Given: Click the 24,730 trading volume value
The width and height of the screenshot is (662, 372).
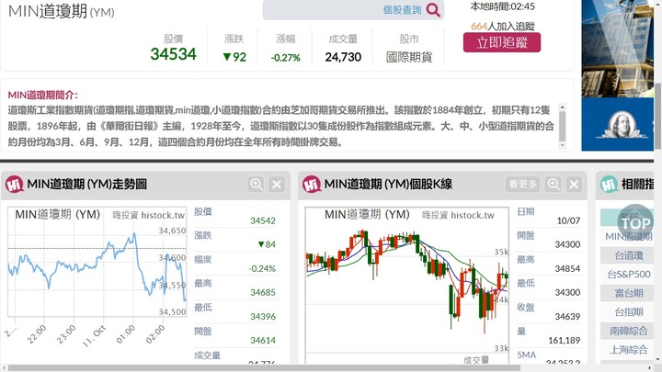Looking at the screenshot, I should tap(343, 57).
